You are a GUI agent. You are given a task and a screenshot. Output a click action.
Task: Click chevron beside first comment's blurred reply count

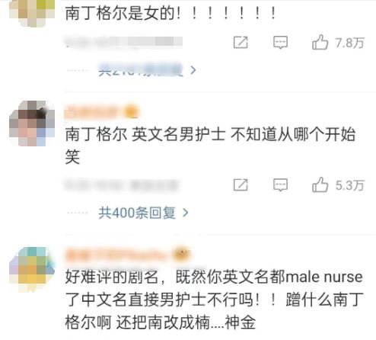[193, 70]
